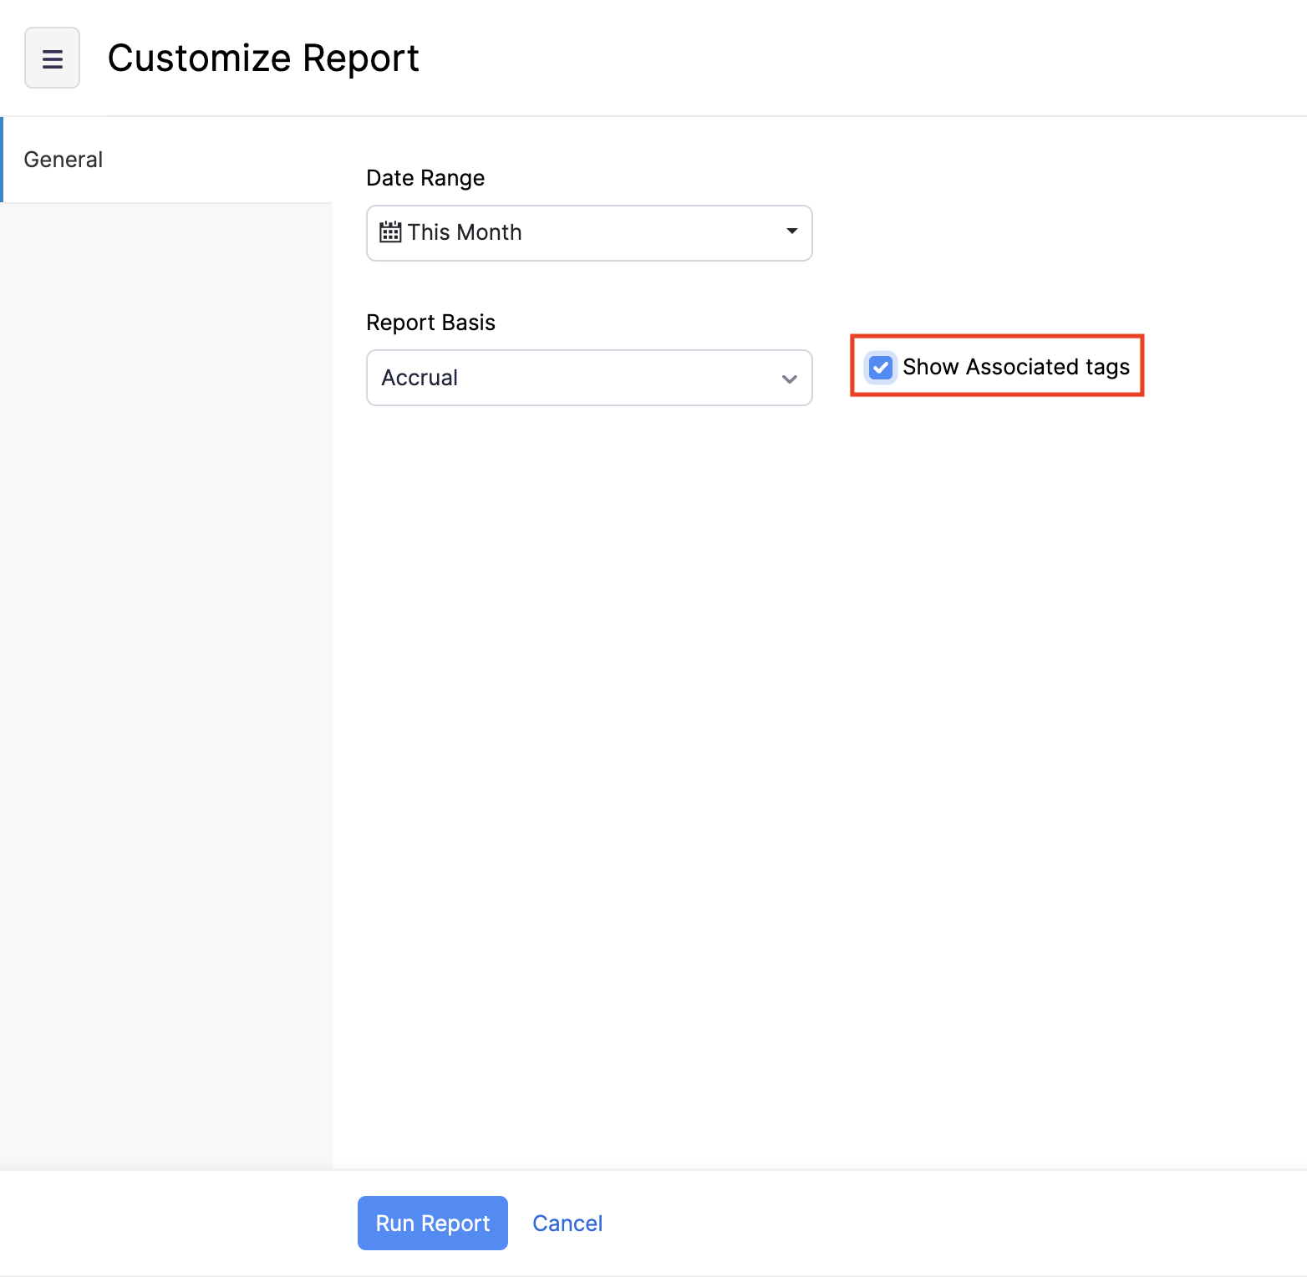Screen dimensions: 1307x1277
Task: Click the blue active indicator beside General
Action: 2,160
